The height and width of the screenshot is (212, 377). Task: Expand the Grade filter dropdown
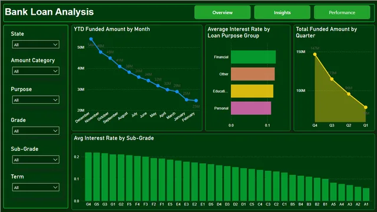(x=36, y=131)
